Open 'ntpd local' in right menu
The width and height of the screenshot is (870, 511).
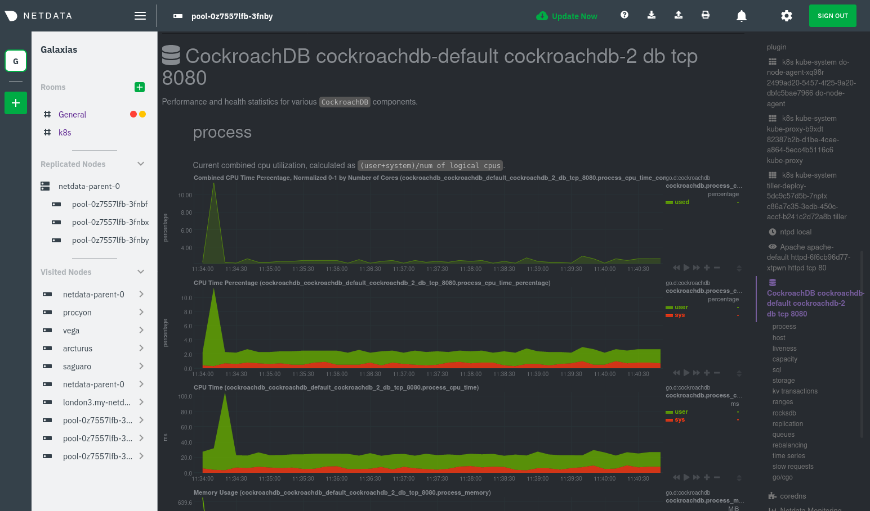(x=790, y=232)
